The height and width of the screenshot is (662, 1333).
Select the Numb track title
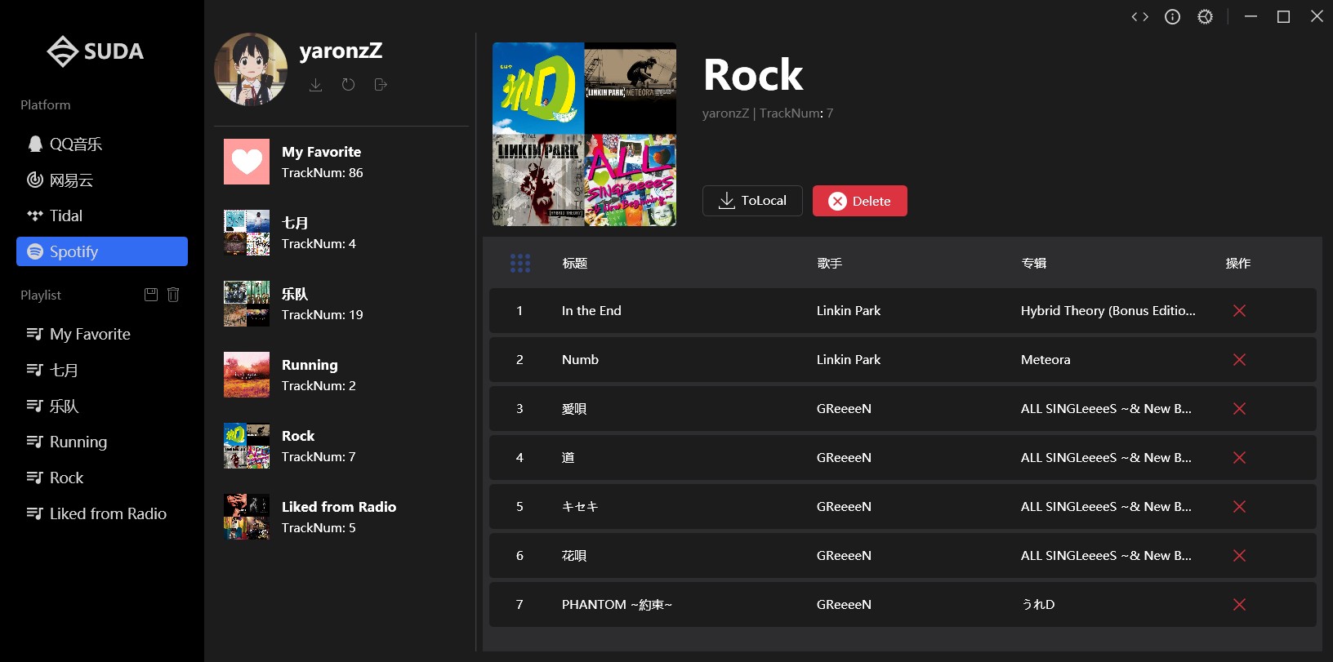(580, 359)
